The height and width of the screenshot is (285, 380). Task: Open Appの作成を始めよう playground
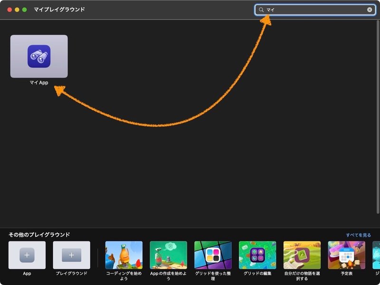tap(169, 255)
